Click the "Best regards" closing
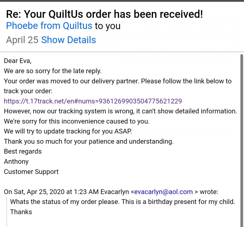This screenshot has width=244, height=227. click(23, 151)
